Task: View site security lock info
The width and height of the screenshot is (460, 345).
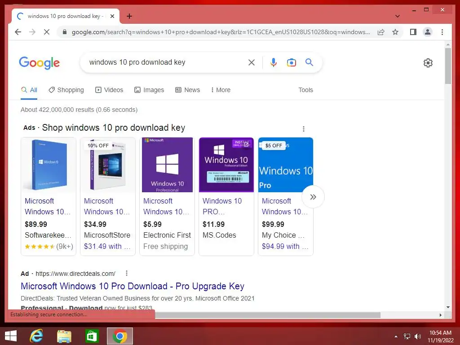Action: [65, 32]
